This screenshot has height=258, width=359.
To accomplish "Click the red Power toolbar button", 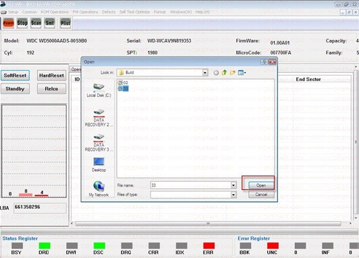I will 9,23.
